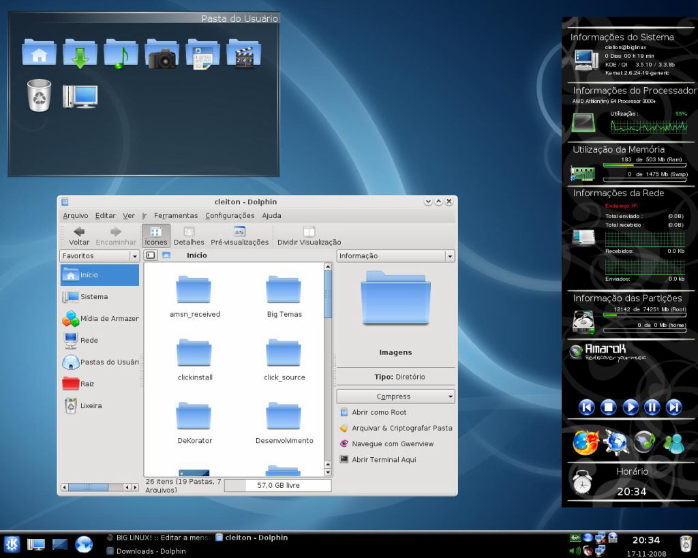
Task: Open the Ir menu
Action: (145, 215)
